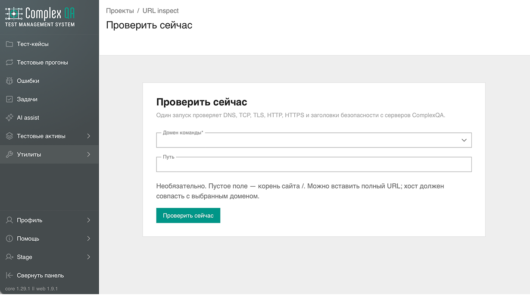The width and height of the screenshot is (530, 295).
Task: Select Утилиты in the sidebar
Action: pyautogui.click(x=50, y=154)
